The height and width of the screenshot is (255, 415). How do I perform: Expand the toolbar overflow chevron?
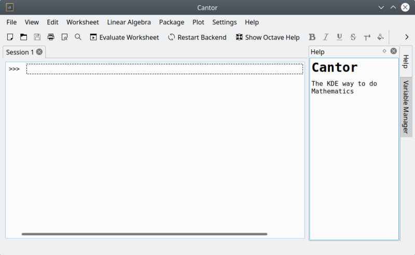point(407,37)
